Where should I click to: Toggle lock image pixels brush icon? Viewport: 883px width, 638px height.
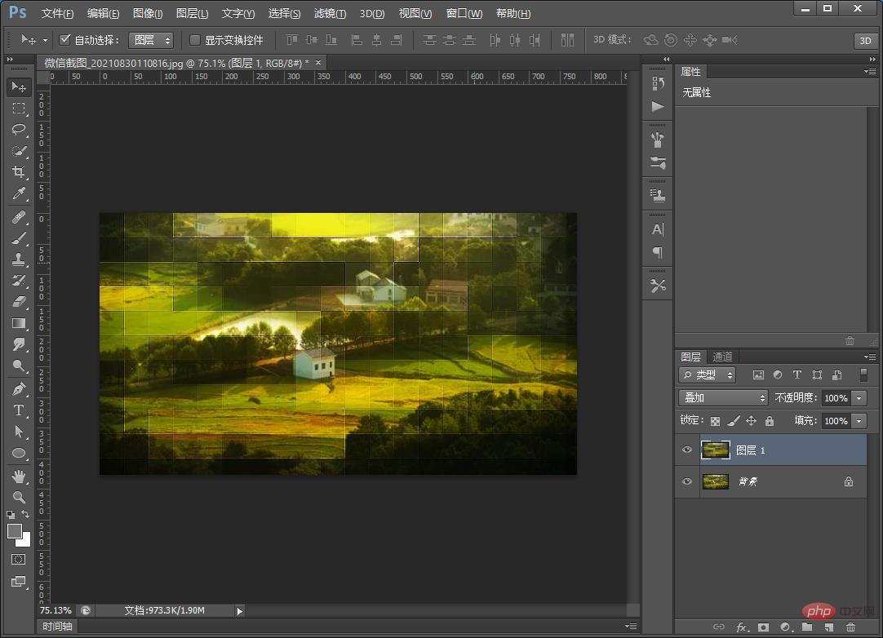coord(733,421)
